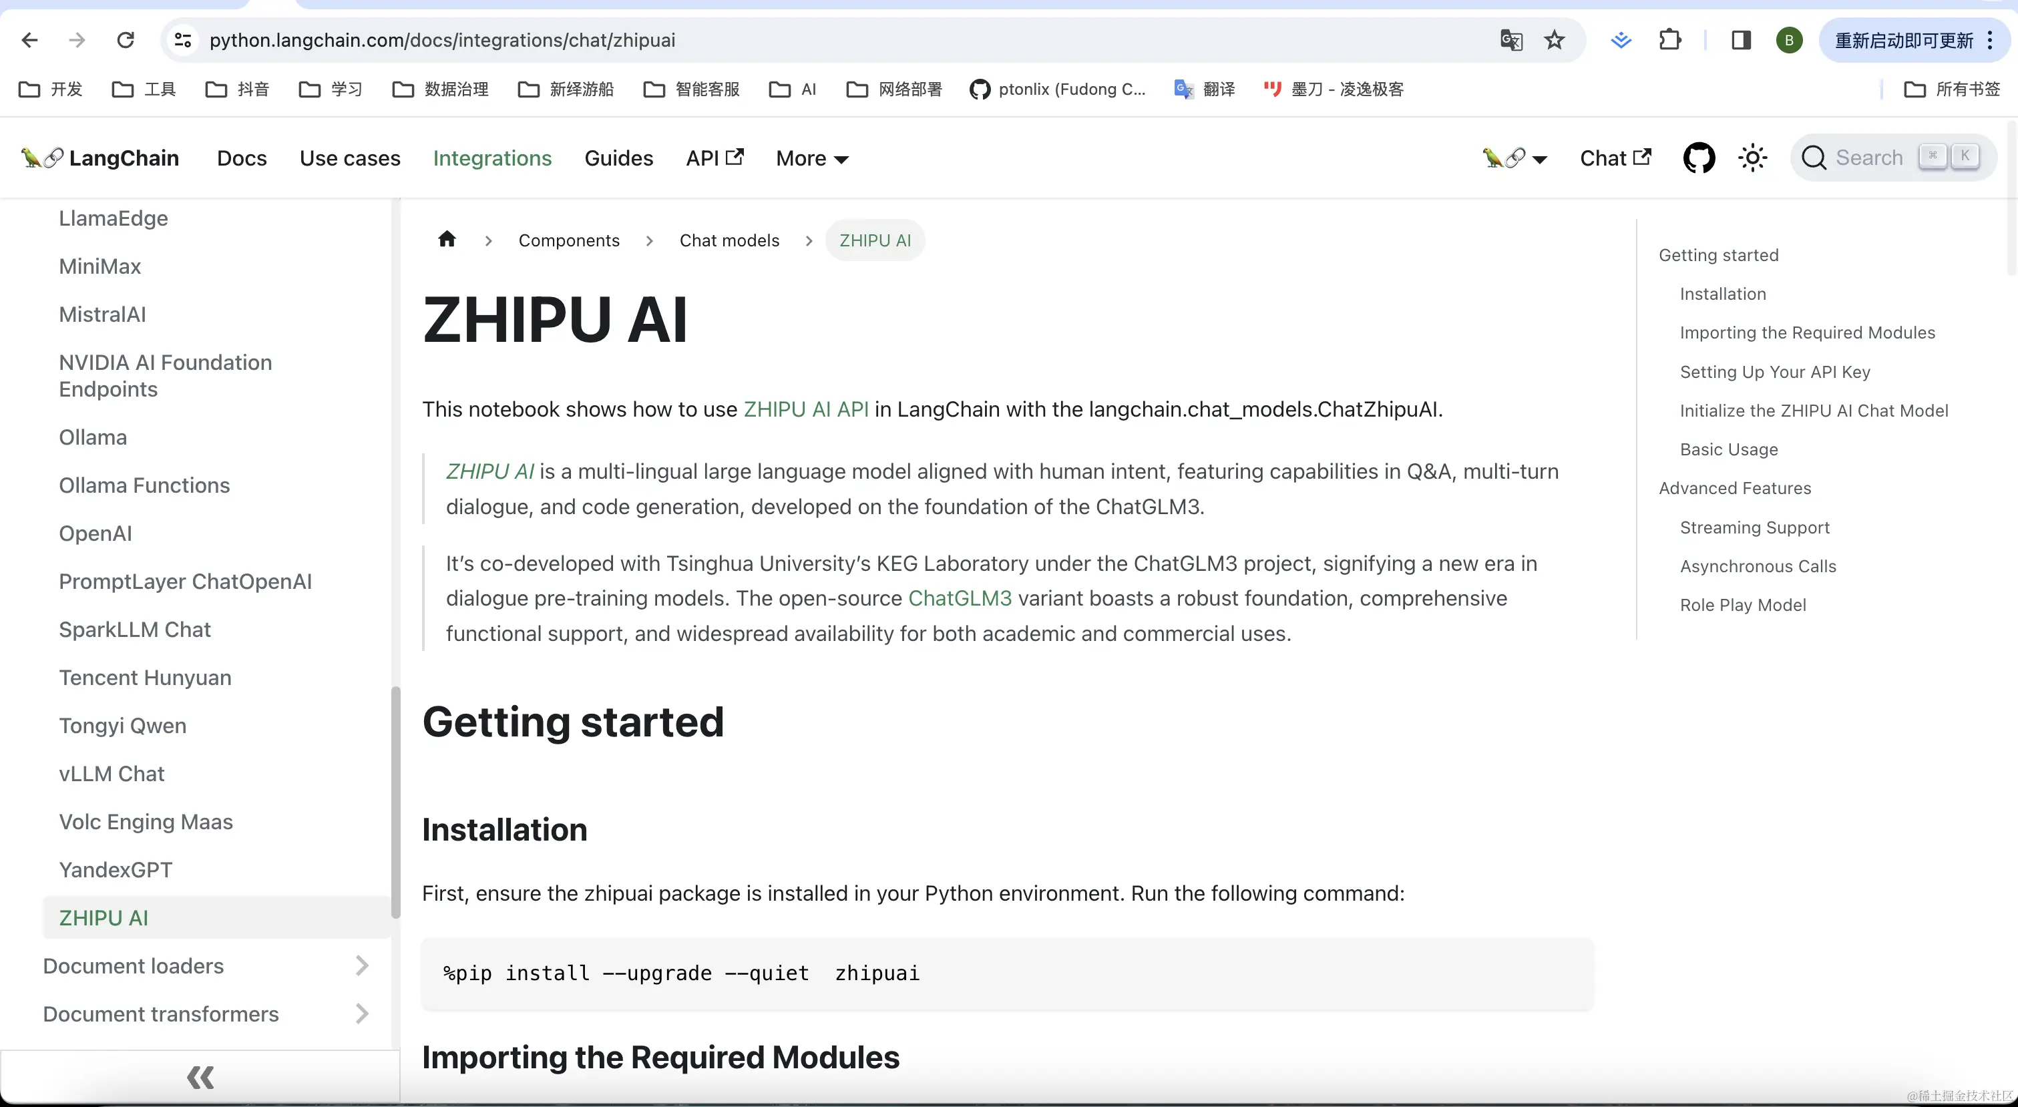Toggle the browser side panel icon
Screen dimensions: 2018x1107
coord(1741,40)
